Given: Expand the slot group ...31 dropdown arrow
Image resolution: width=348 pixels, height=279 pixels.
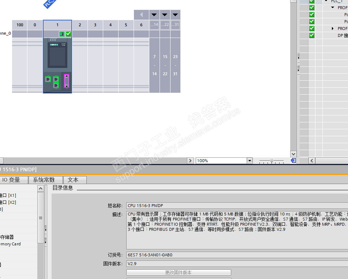Looking at the screenshot, I should [x=175, y=15].
